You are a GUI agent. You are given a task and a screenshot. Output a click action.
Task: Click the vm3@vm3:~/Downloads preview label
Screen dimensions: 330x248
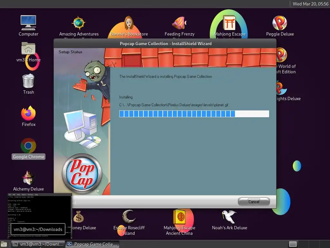[38, 229]
